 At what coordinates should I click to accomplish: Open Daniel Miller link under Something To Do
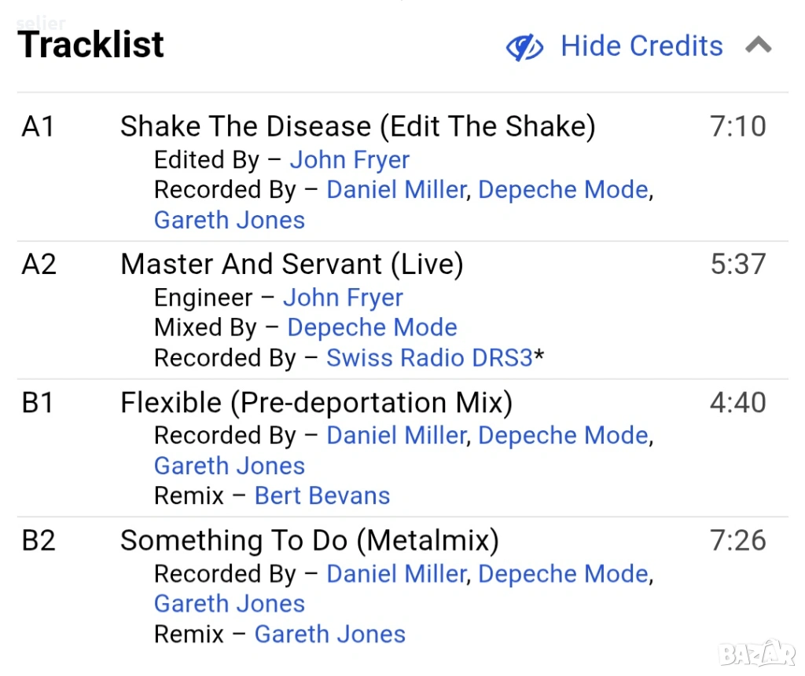point(396,574)
